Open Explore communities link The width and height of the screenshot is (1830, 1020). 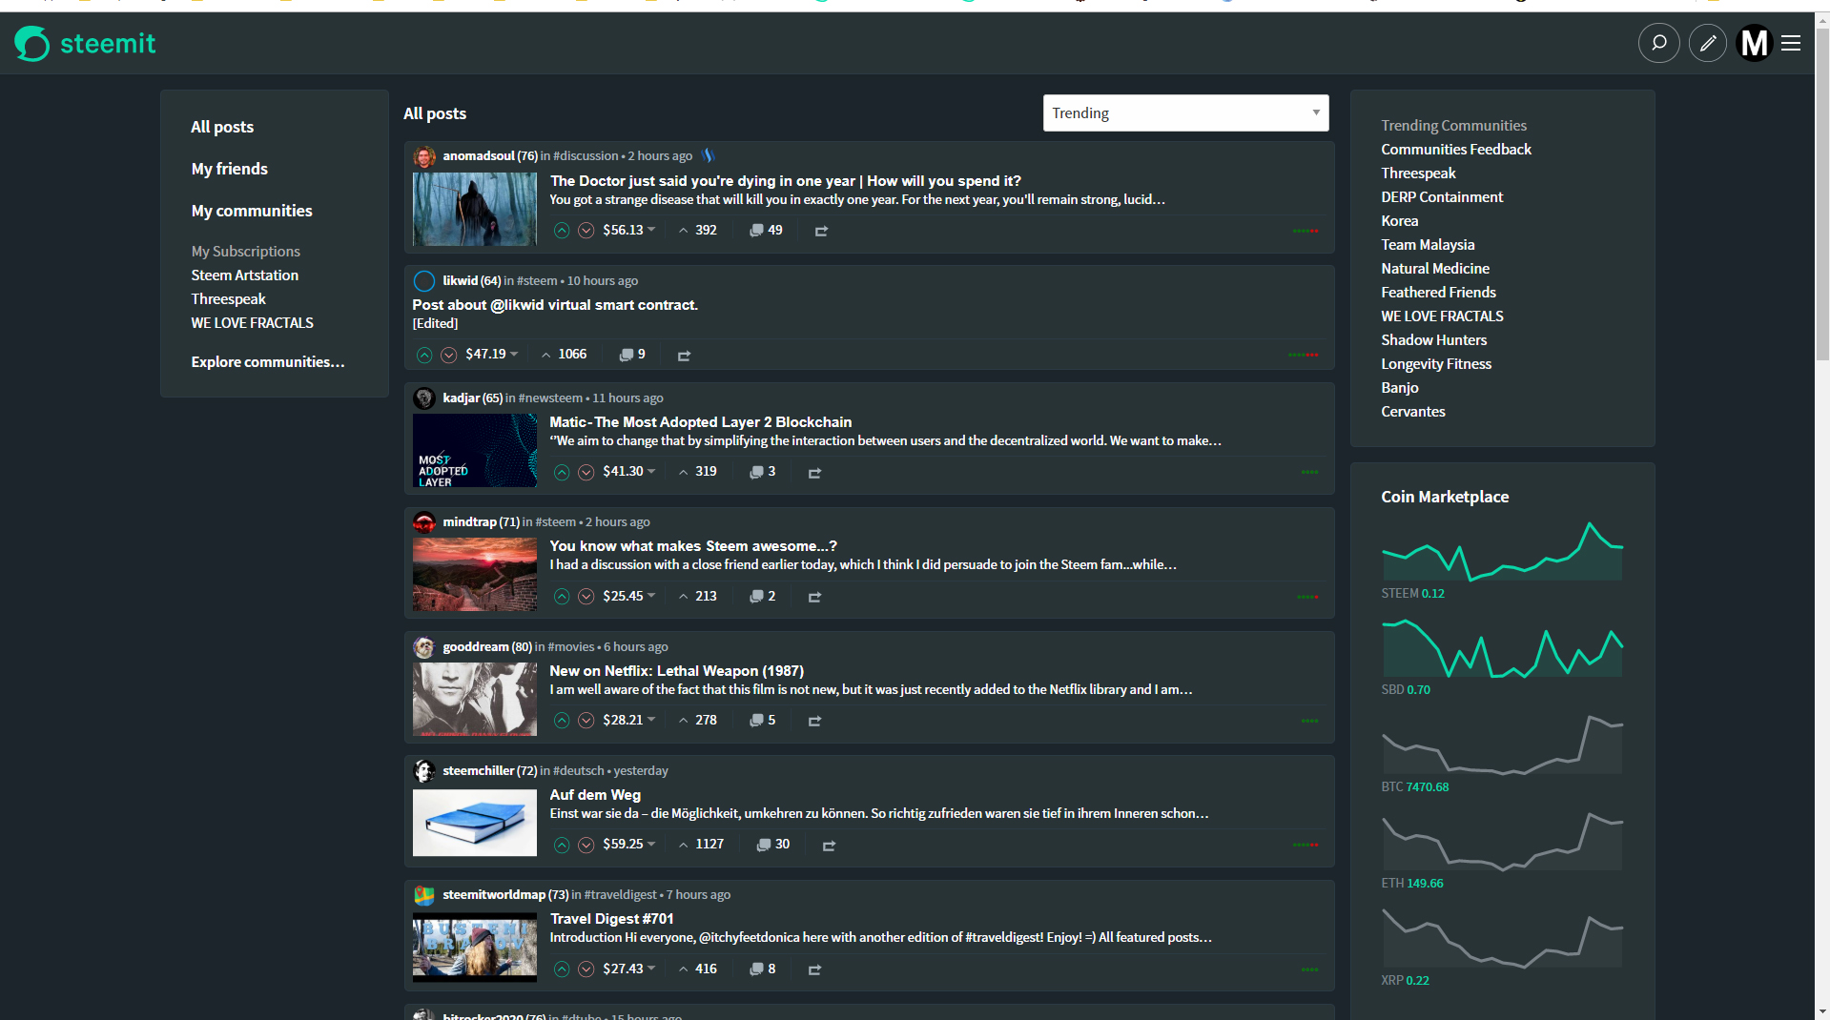pyautogui.click(x=268, y=362)
